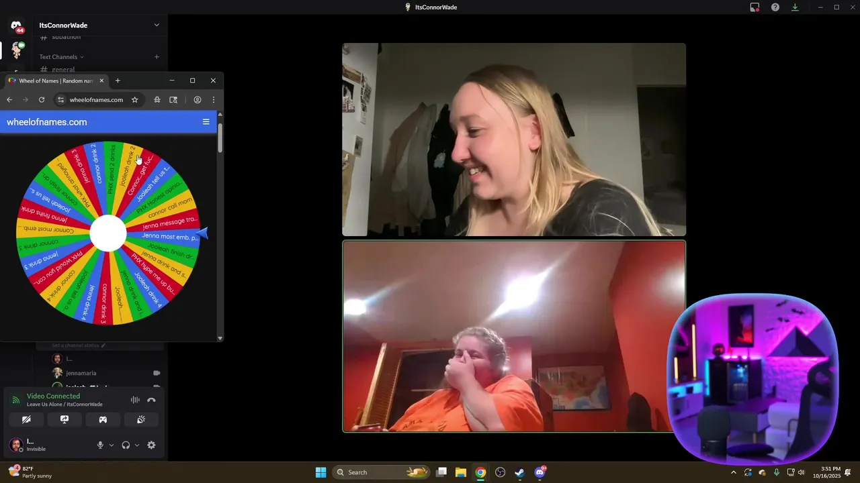Open the soundboard icon

click(x=141, y=419)
